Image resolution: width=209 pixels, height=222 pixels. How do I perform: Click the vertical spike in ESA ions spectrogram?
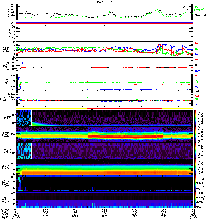coord(88,134)
